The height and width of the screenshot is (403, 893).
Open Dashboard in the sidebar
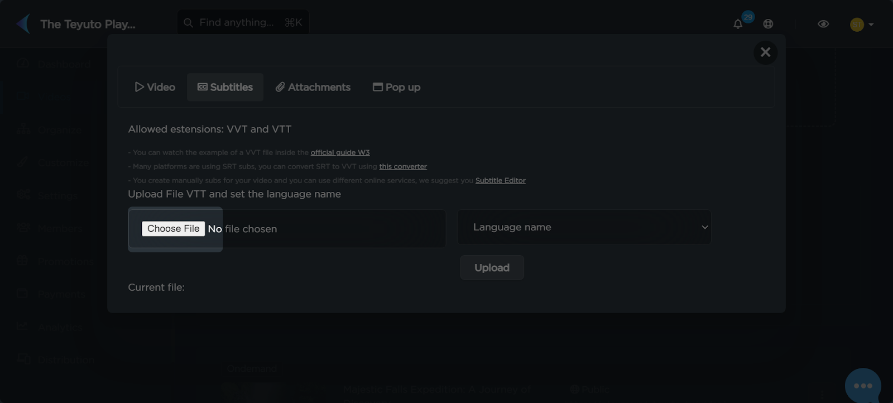(x=54, y=64)
